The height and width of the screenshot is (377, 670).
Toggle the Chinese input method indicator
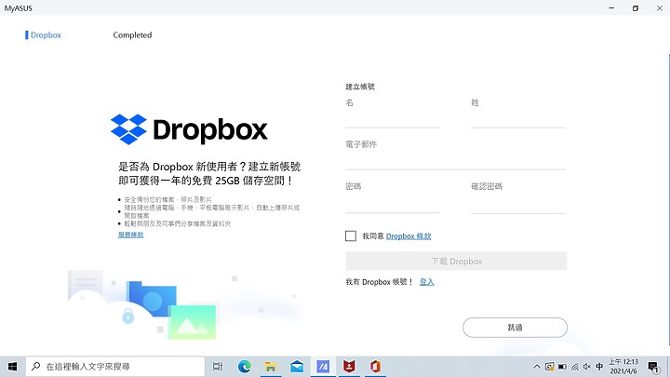tap(599, 367)
